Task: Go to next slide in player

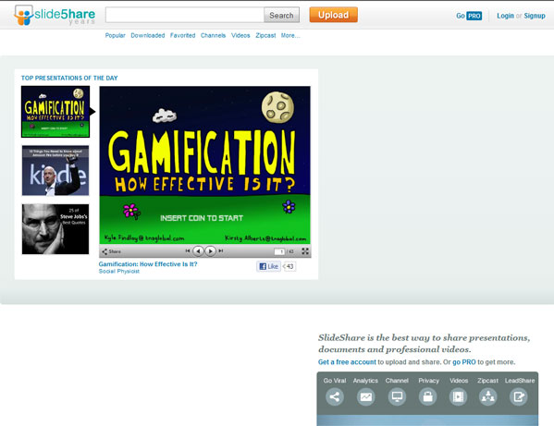Action: [x=211, y=251]
